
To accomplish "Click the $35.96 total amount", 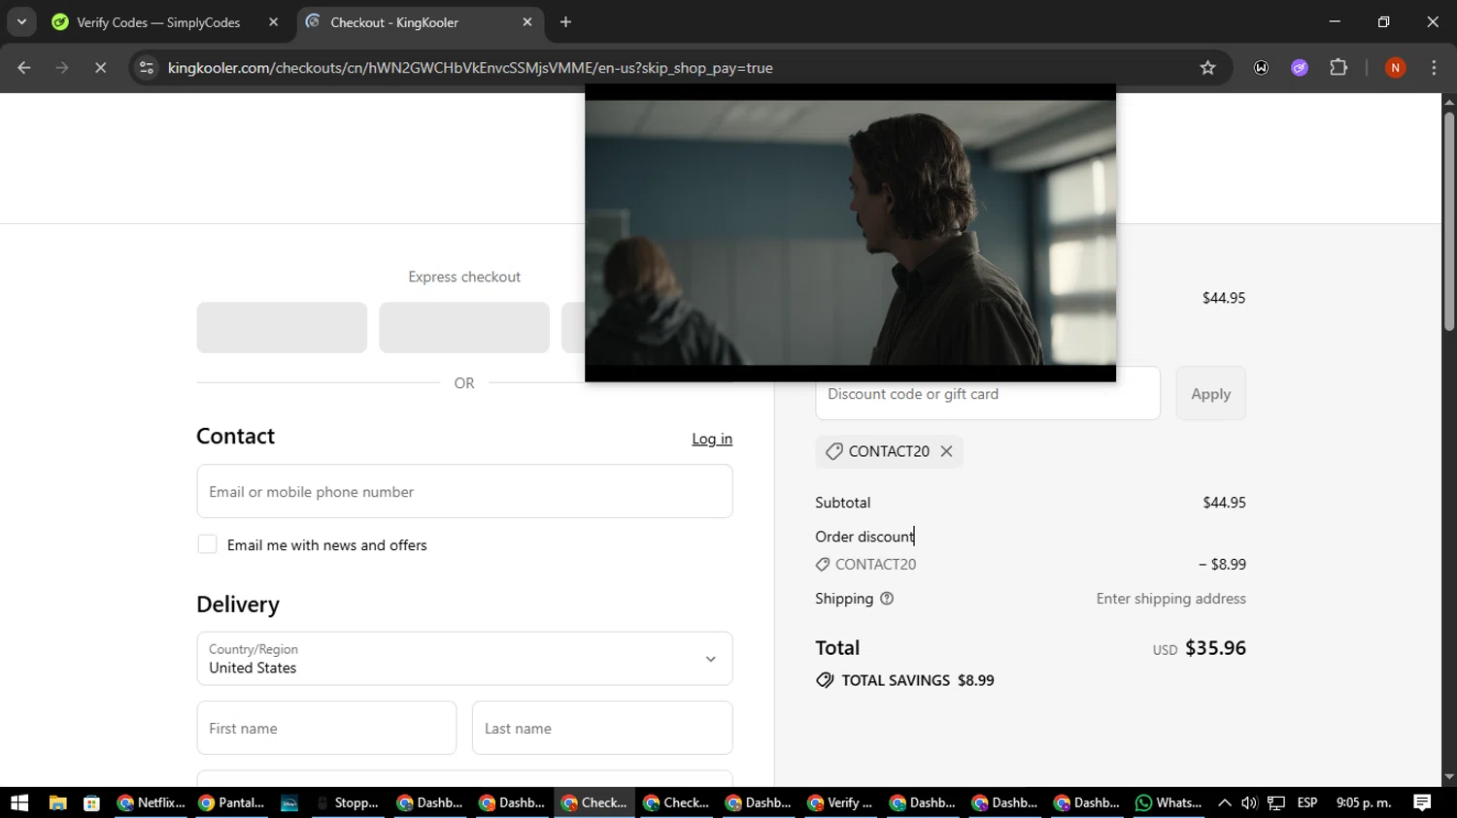I will [x=1215, y=648].
